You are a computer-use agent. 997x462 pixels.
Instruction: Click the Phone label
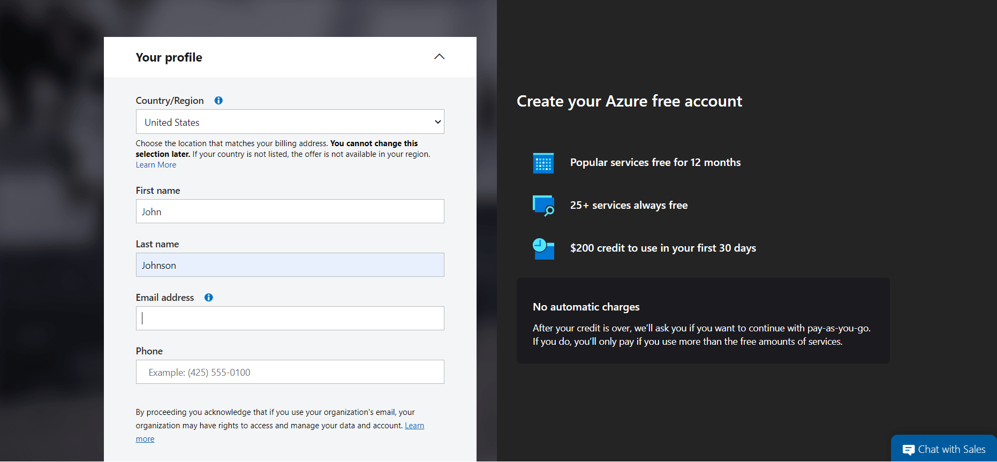[x=149, y=351]
